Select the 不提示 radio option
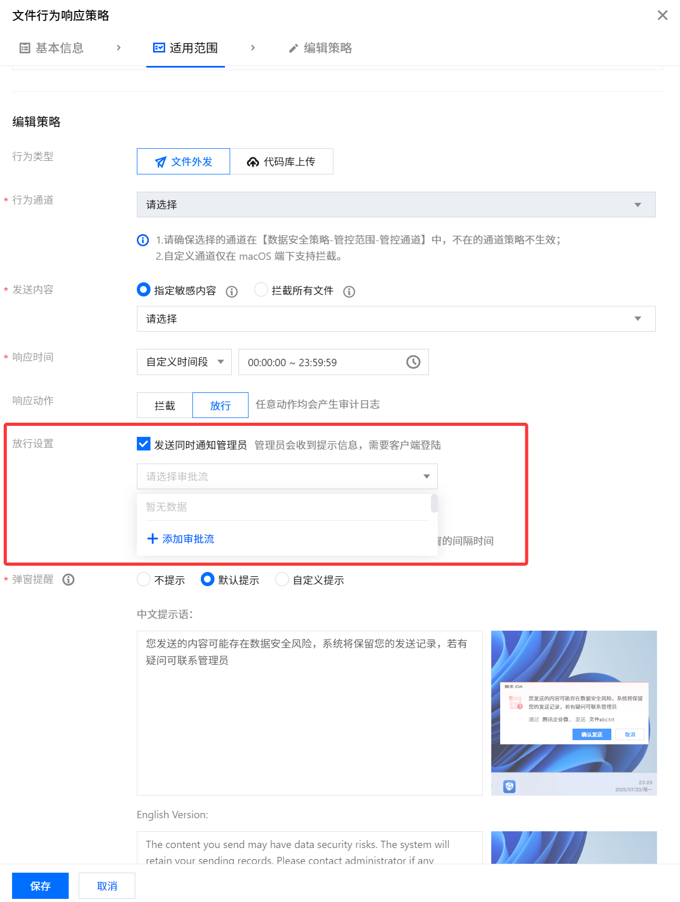Screen dimensions: 680x902 tap(144, 579)
